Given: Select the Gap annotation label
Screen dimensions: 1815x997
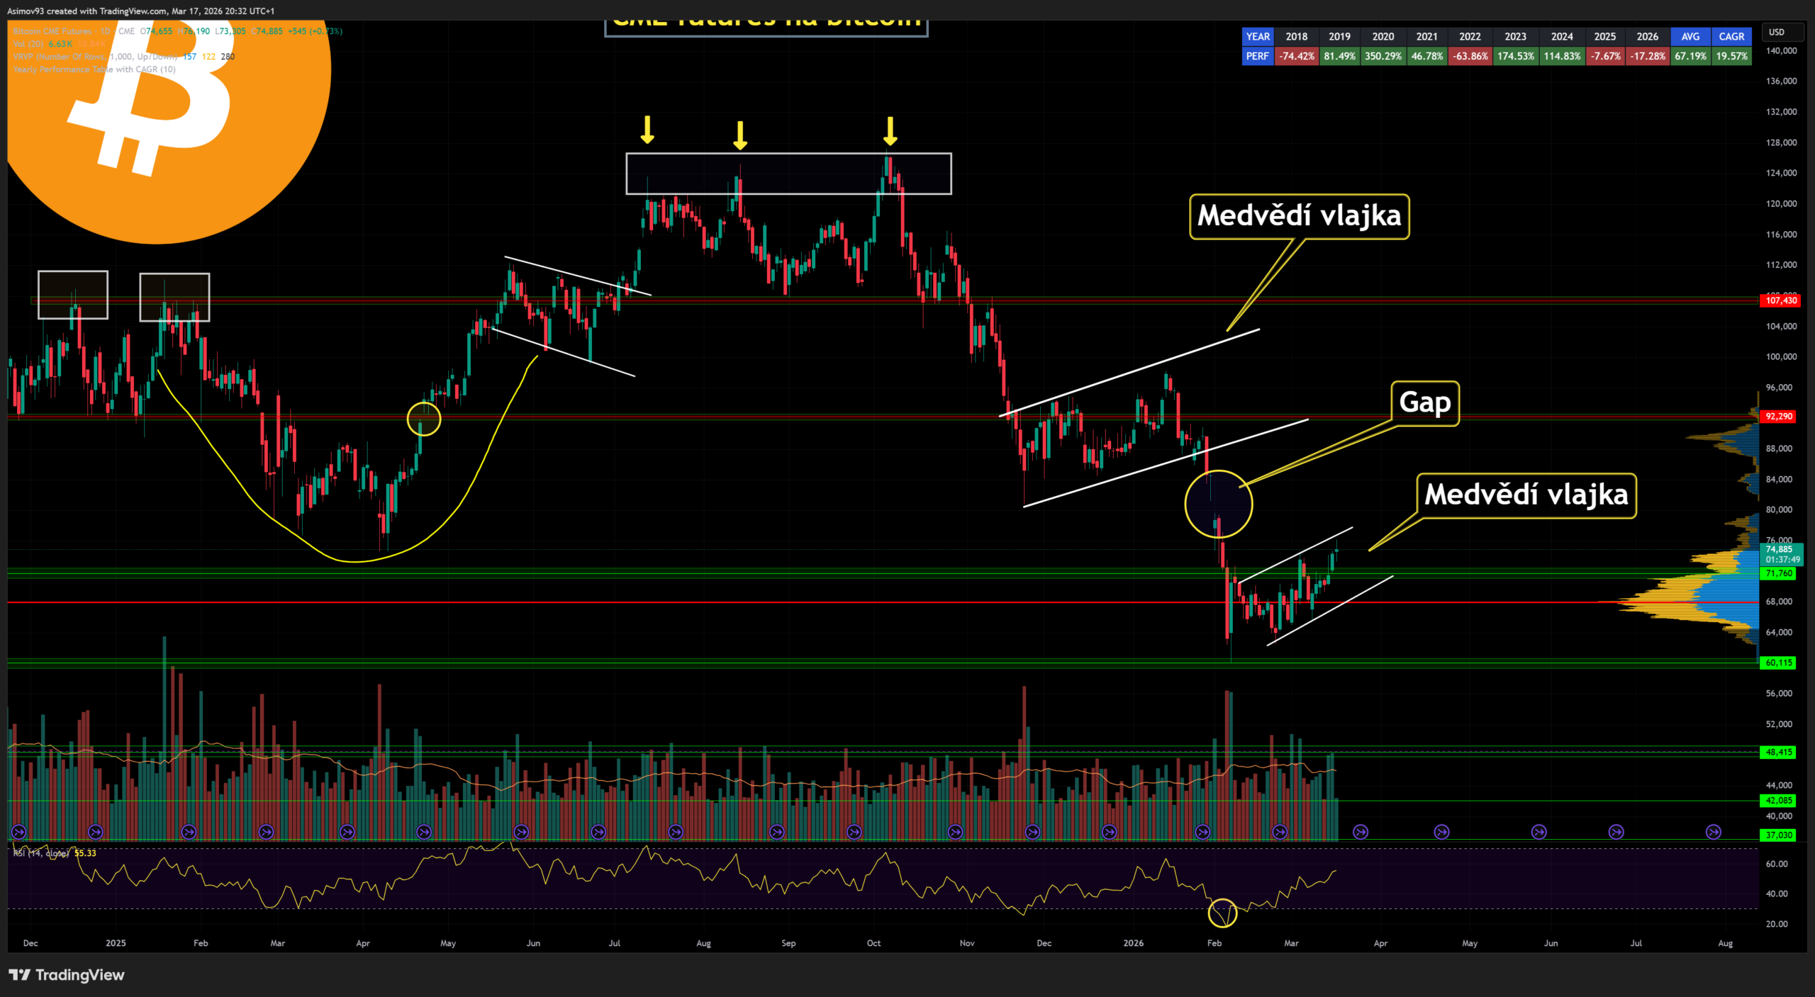Looking at the screenshot, I should point(1425,403).
